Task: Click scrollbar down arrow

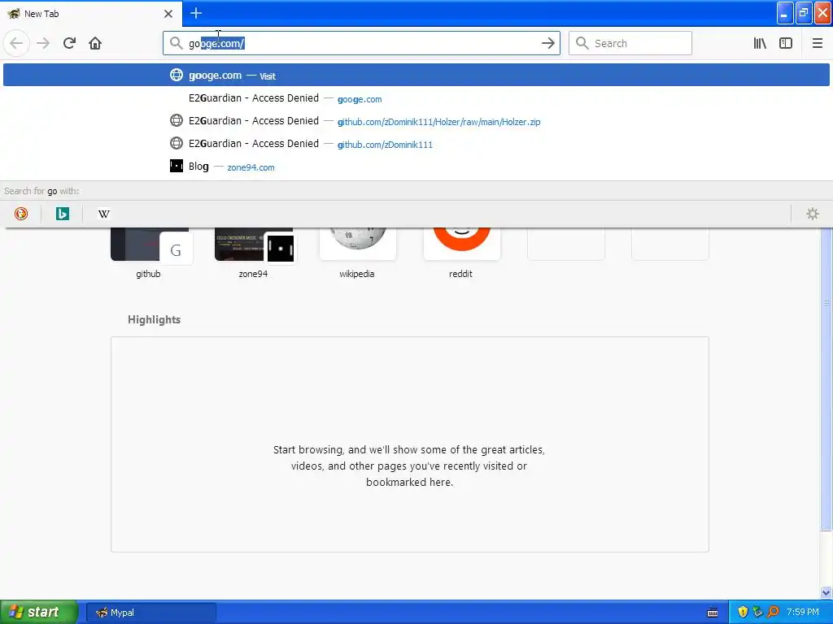Action: (x=826, y=592)
